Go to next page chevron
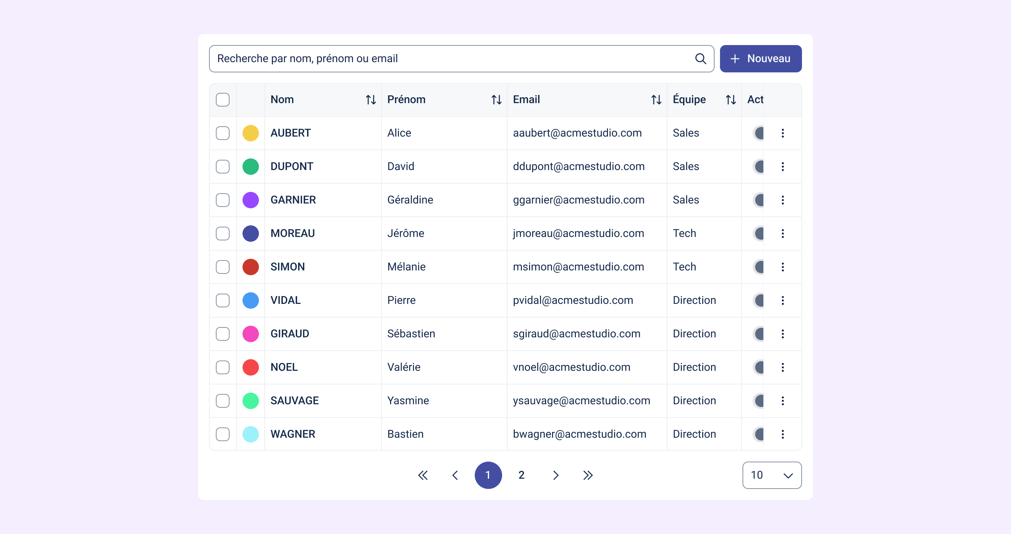 [555, 475]
